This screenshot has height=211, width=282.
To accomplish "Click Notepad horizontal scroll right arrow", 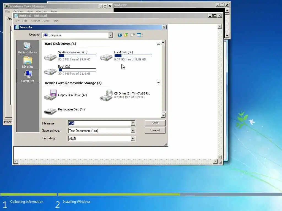I will (x=215, y=162).
